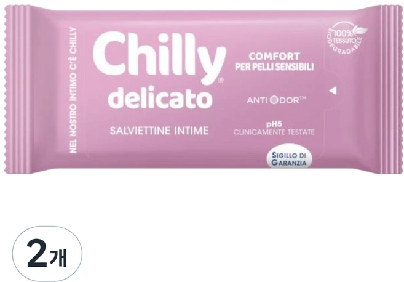Click the delicato product name text

click(x=160, y=98)
